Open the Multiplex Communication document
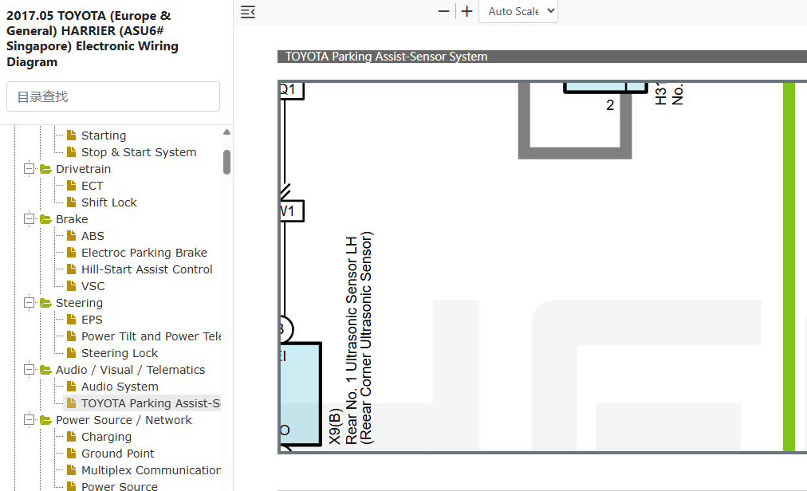 (x=151, y=470)
